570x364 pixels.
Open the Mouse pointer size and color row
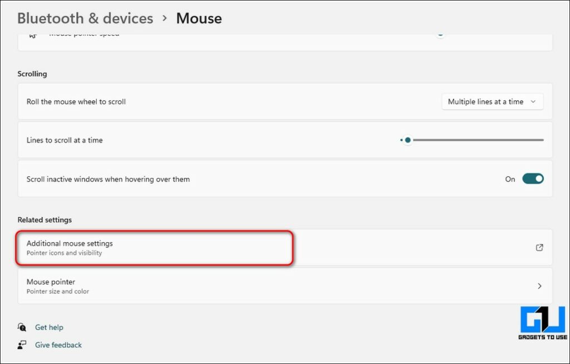[x=58, y=286]
